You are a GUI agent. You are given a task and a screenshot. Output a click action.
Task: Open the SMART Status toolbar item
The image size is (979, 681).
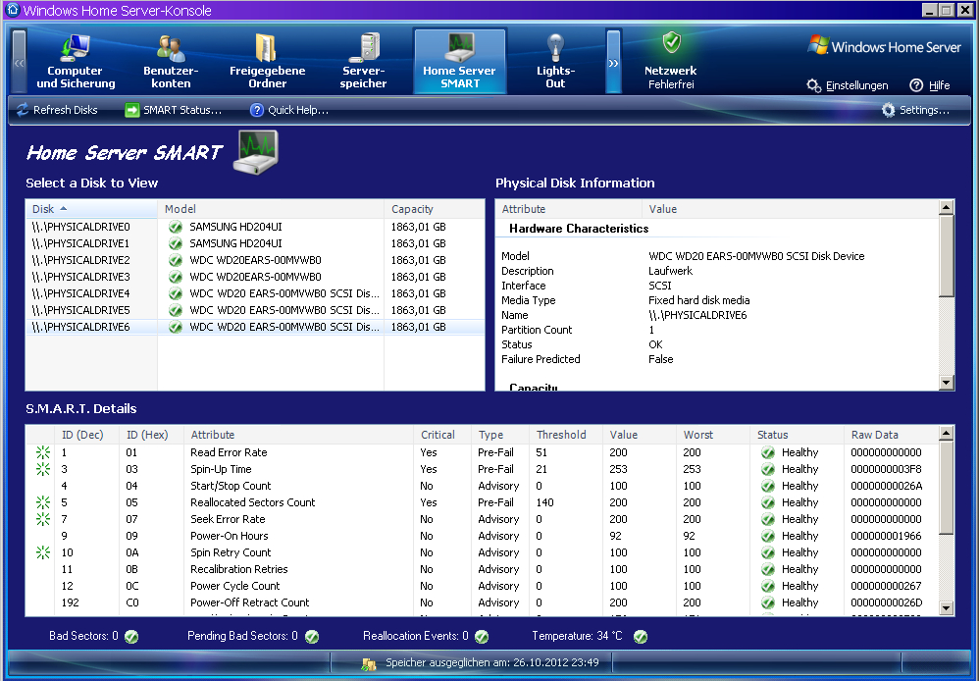pos(173,110)
